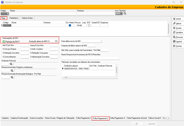Open the Folha Pagamento eSocial tab
This screenshot has width=184, height=126.
(x=137, y=118)
